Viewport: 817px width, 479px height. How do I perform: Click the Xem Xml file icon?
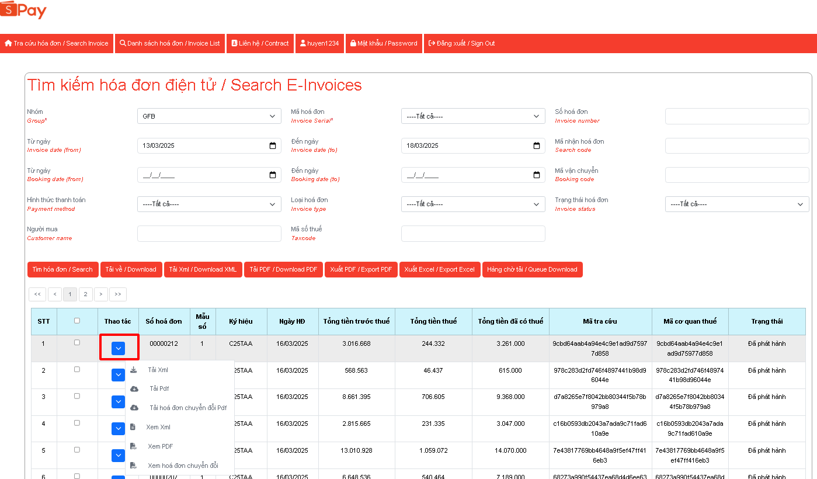[133, 427]
